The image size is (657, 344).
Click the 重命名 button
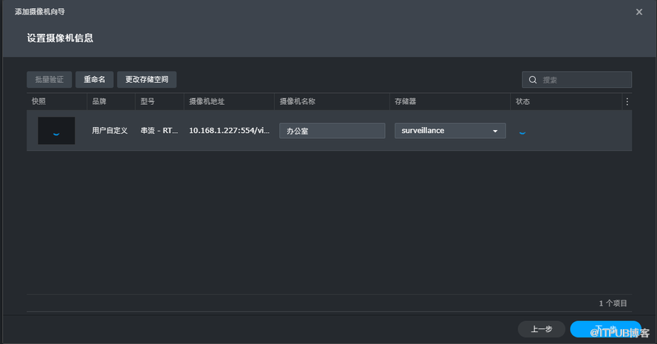(94, 80)
